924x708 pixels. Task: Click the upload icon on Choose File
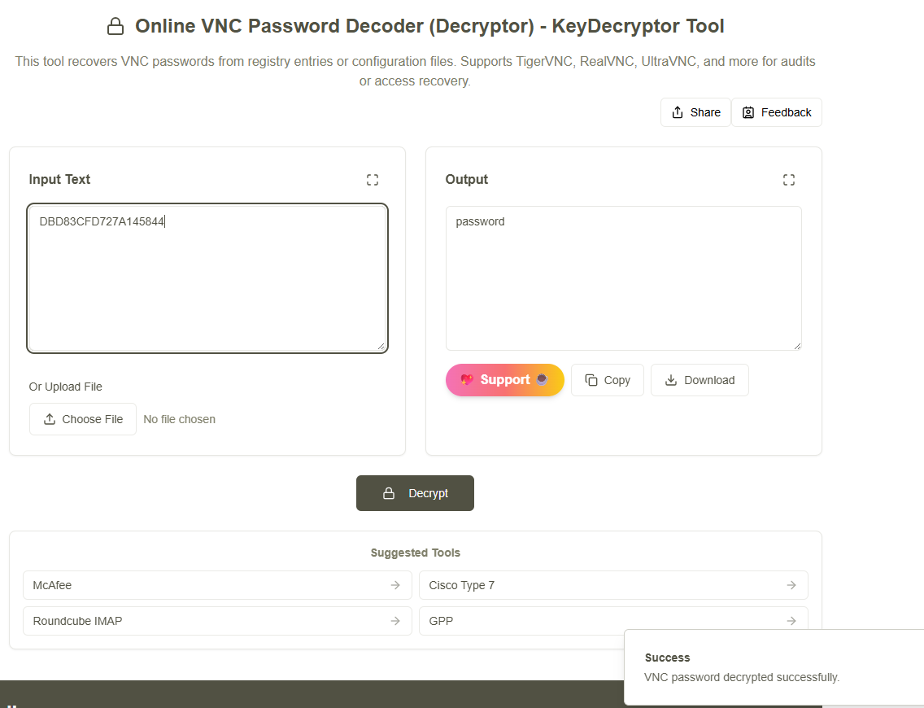(x=50, y=418)
